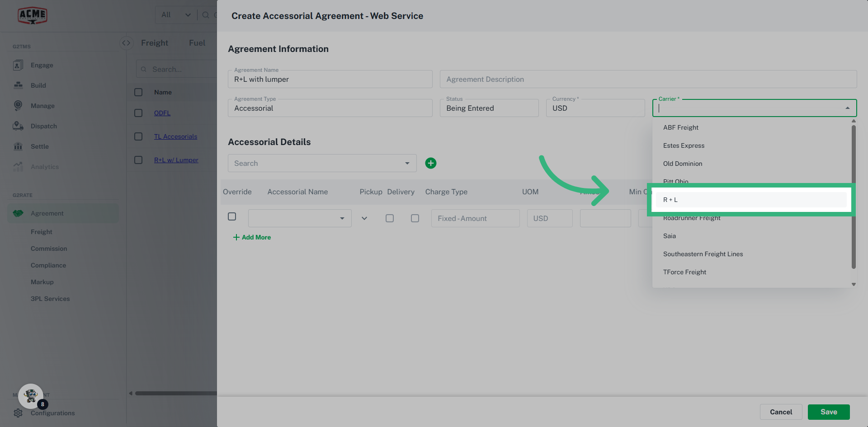Open the R+L w/ Lumper agreement link
The image size is (868, 427).
(x=176, y=160)
